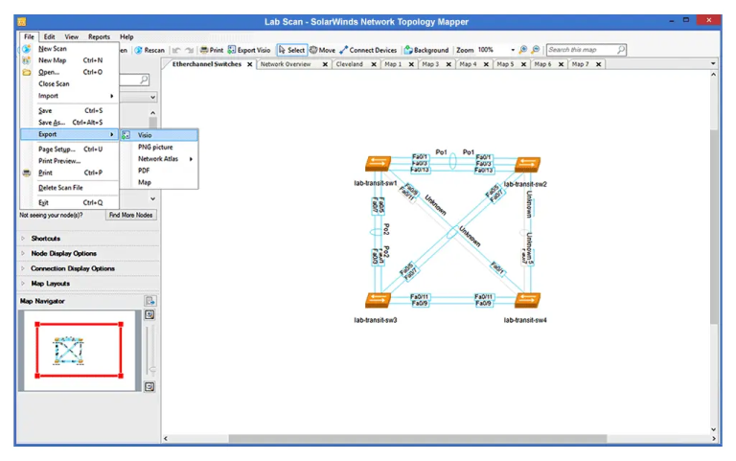Open the Background toolbar option
Image resolution: width=736 pixels, height=461 pixels.
pyautogui.click(x=426, y=50)
